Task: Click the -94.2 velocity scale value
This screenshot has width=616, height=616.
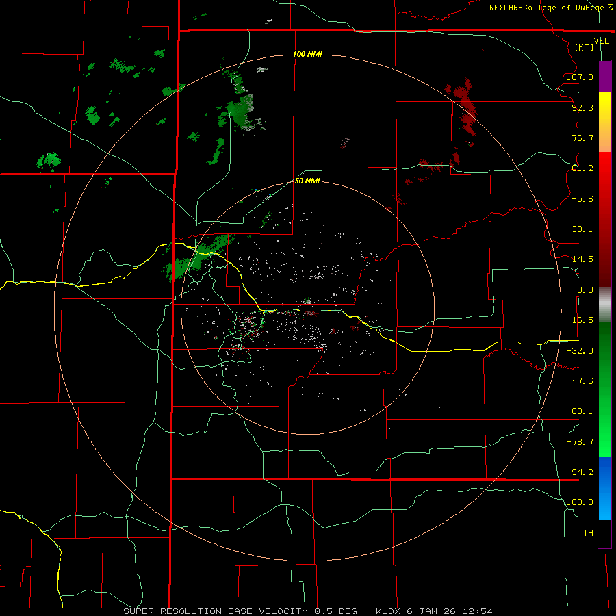Action: pos(580,472)
